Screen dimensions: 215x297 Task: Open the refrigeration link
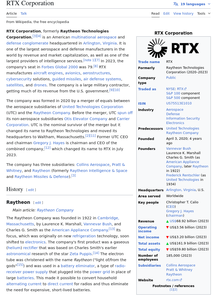pyautogui.click(x=84, y=236)
